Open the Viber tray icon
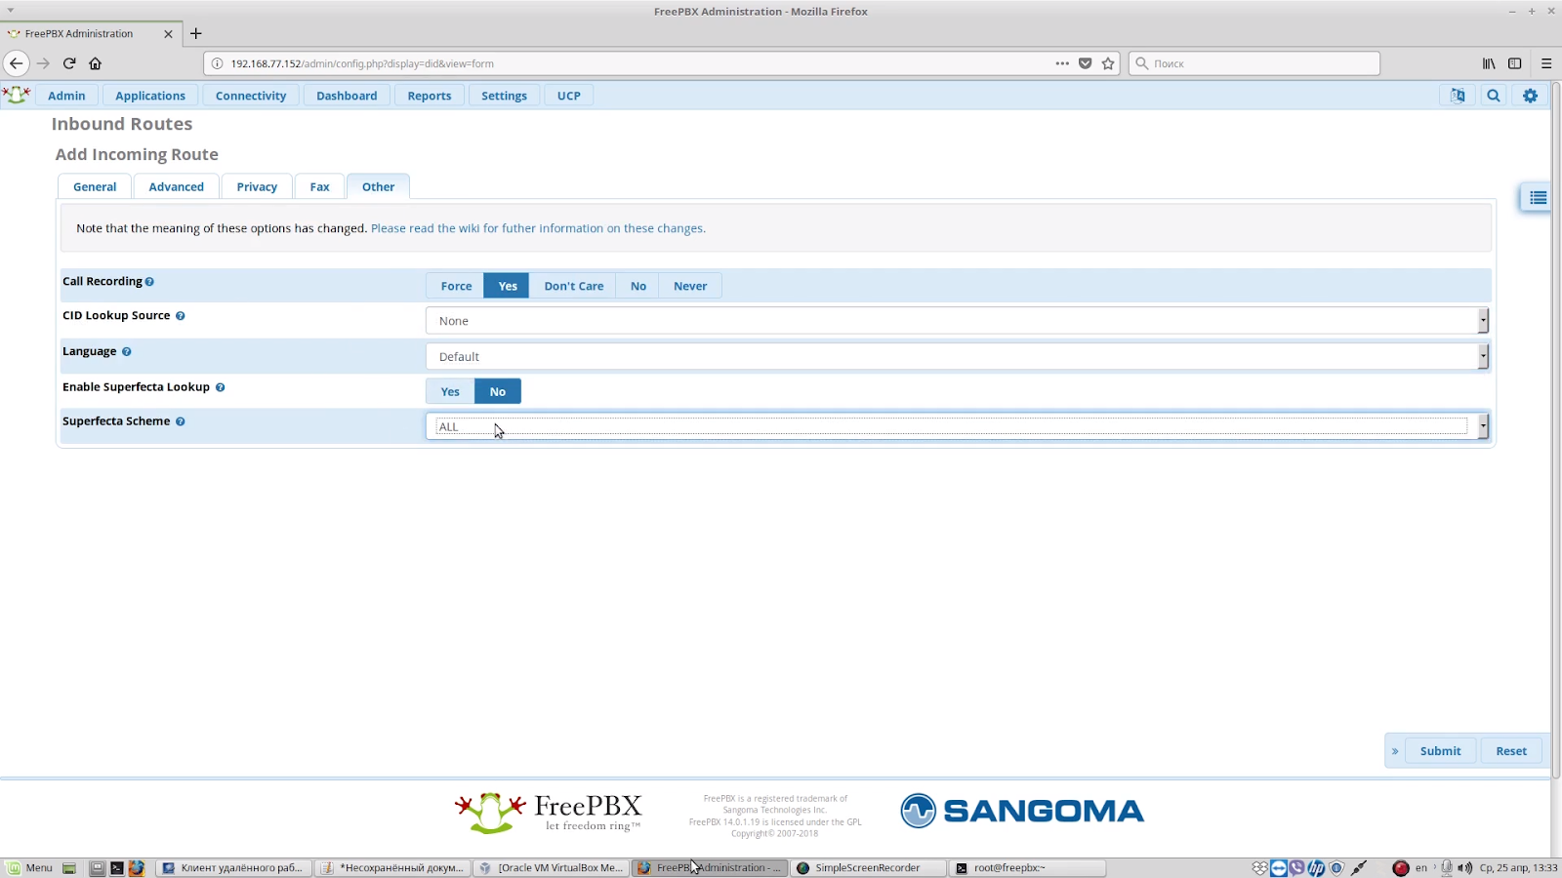 click(x=1295, y=867)
